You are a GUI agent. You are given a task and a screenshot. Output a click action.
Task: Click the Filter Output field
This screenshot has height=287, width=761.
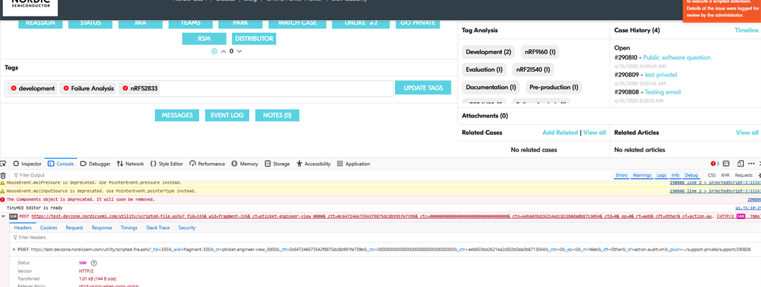coord(311,175)
